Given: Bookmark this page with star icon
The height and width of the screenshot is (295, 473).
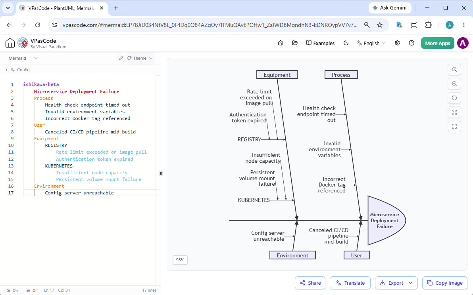Looking at the screenshot, I should [x=380, y=25].
